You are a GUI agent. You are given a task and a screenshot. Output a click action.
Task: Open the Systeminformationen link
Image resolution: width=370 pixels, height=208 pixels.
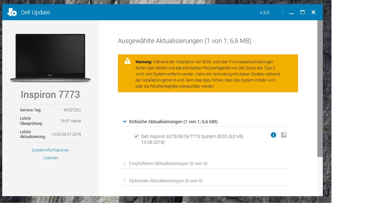point(50,150)
